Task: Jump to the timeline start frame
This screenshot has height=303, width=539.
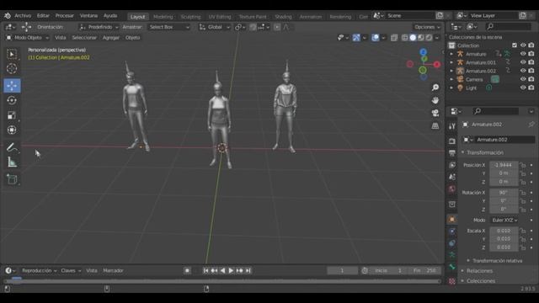Action: point(205,271)
